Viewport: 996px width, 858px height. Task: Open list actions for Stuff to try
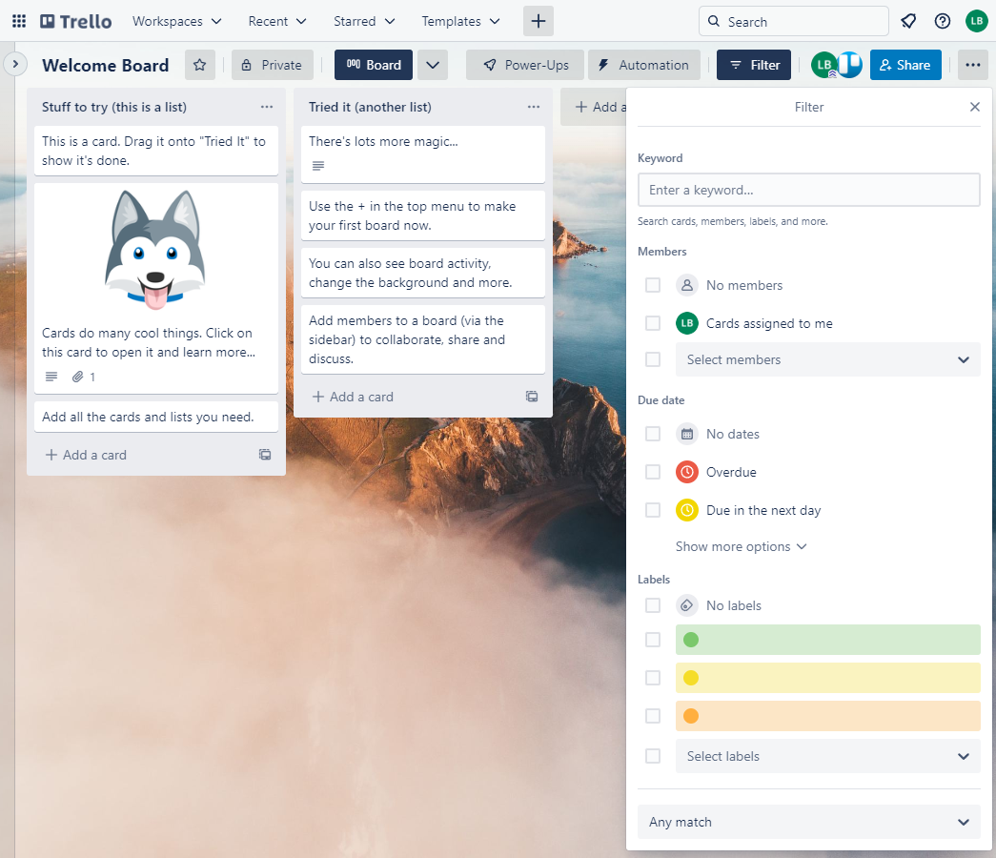click(267, 107)
